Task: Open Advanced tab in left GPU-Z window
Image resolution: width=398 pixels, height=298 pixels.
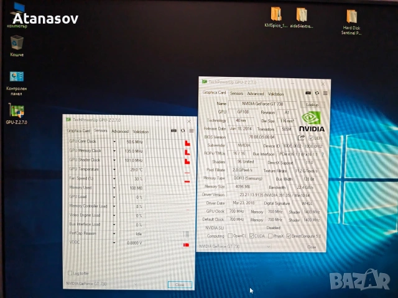Action: pos(120,131)
